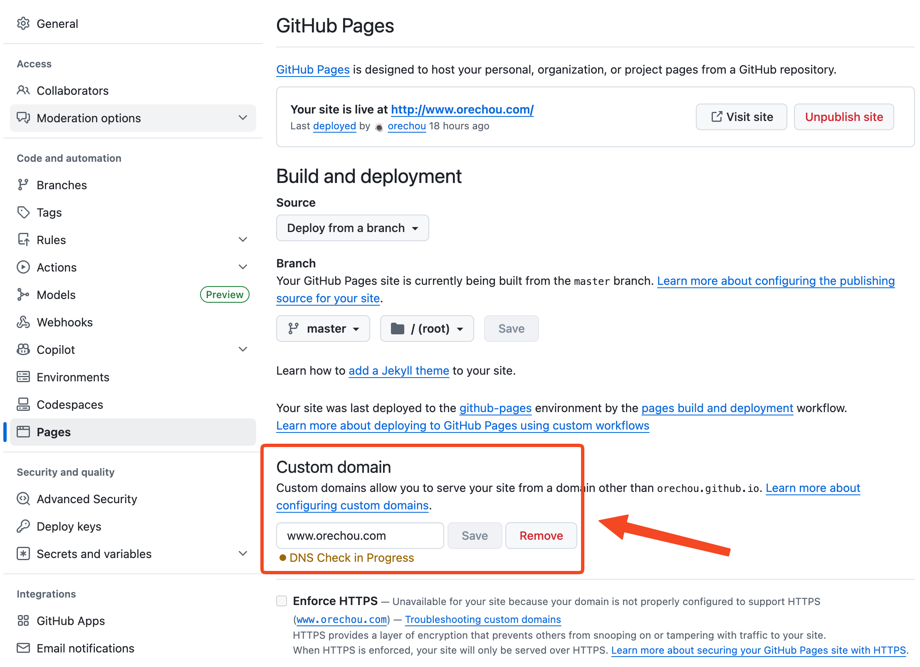
Task: Open the github-pages environment link
Action: (495, 408)
